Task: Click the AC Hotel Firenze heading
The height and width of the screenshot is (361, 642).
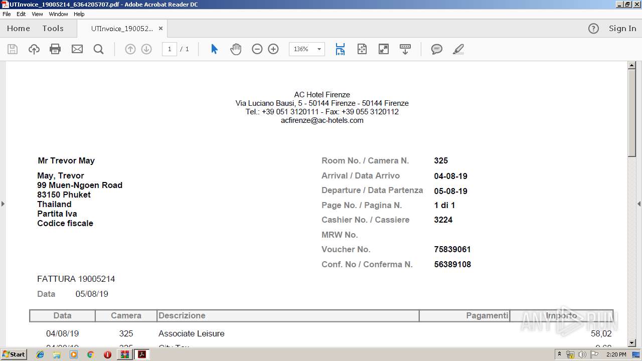Action: coord(322,95)
